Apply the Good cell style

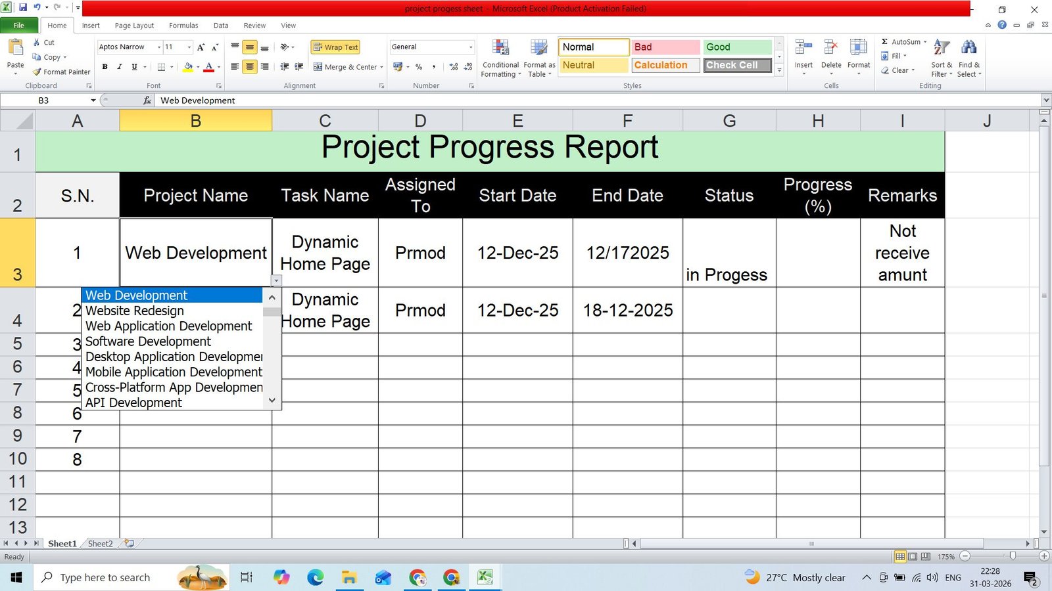click(x=737, y=47)
